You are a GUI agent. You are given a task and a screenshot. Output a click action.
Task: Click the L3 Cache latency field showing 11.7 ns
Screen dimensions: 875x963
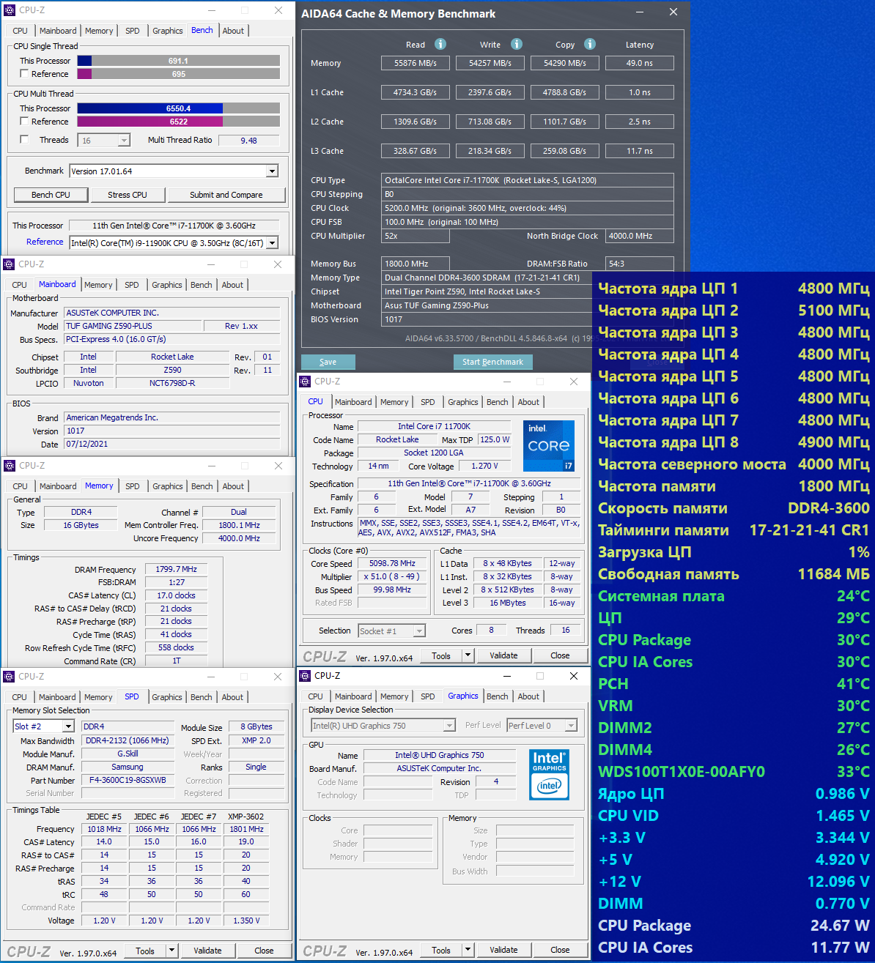point(640,151)
